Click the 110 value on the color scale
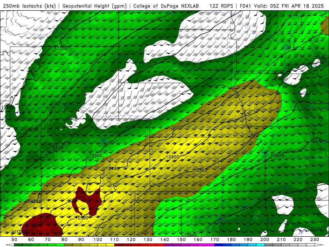 point(114,240)
